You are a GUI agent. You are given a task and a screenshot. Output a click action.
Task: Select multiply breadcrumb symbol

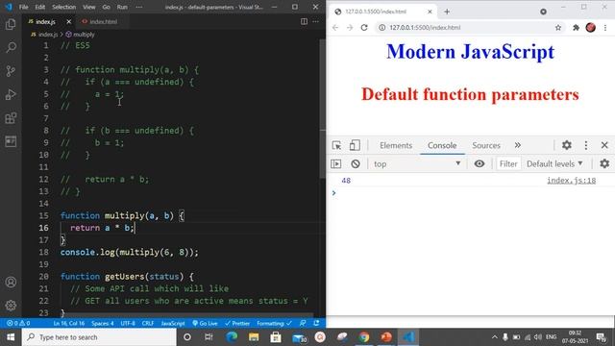tap(81, 35)
